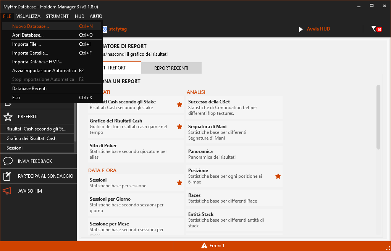Click the PREFERITI sidebar section
This screenshot has height=251, width=391.
pyautogui.click(x=37, y=117)
